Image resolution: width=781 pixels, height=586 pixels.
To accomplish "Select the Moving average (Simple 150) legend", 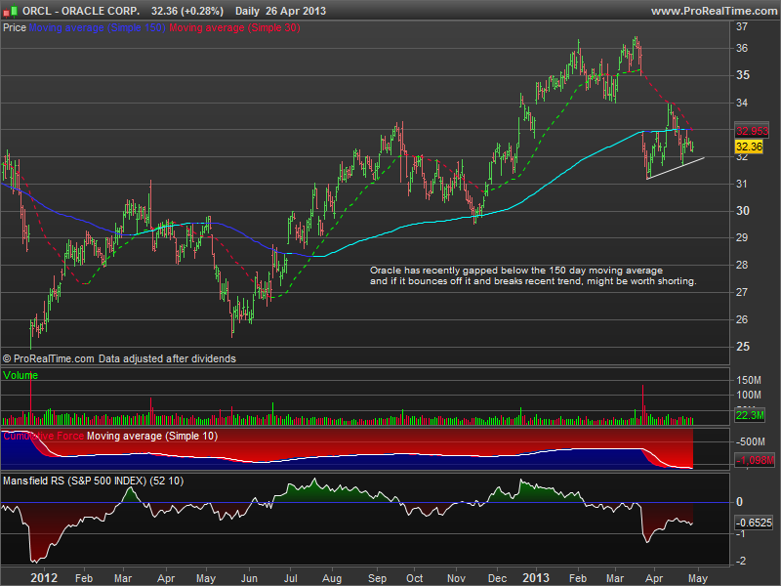I will click(97, 27).
